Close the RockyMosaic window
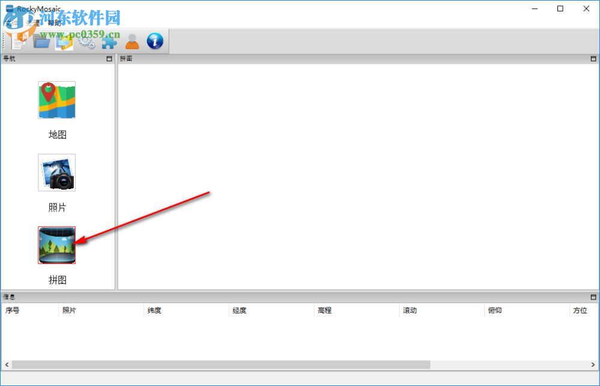Screen dimensions: 600x386 click(x=586, y=8)
